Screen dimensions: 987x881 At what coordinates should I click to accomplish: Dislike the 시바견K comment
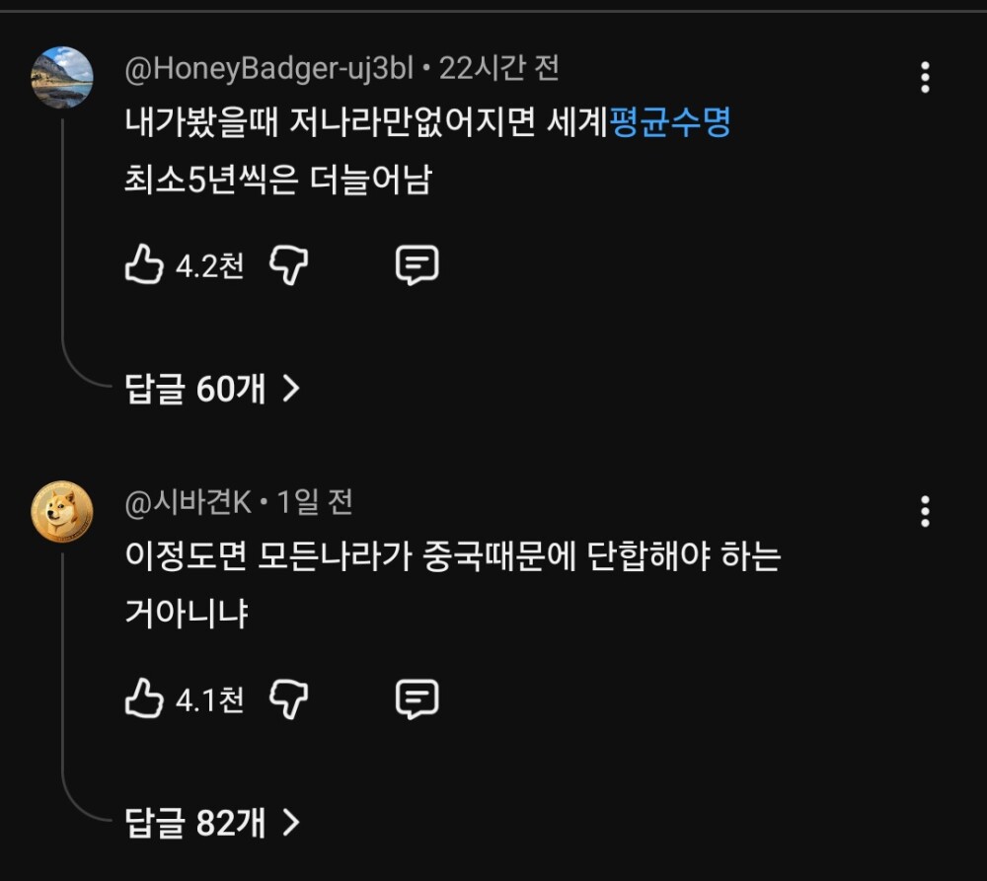(289, 699)
